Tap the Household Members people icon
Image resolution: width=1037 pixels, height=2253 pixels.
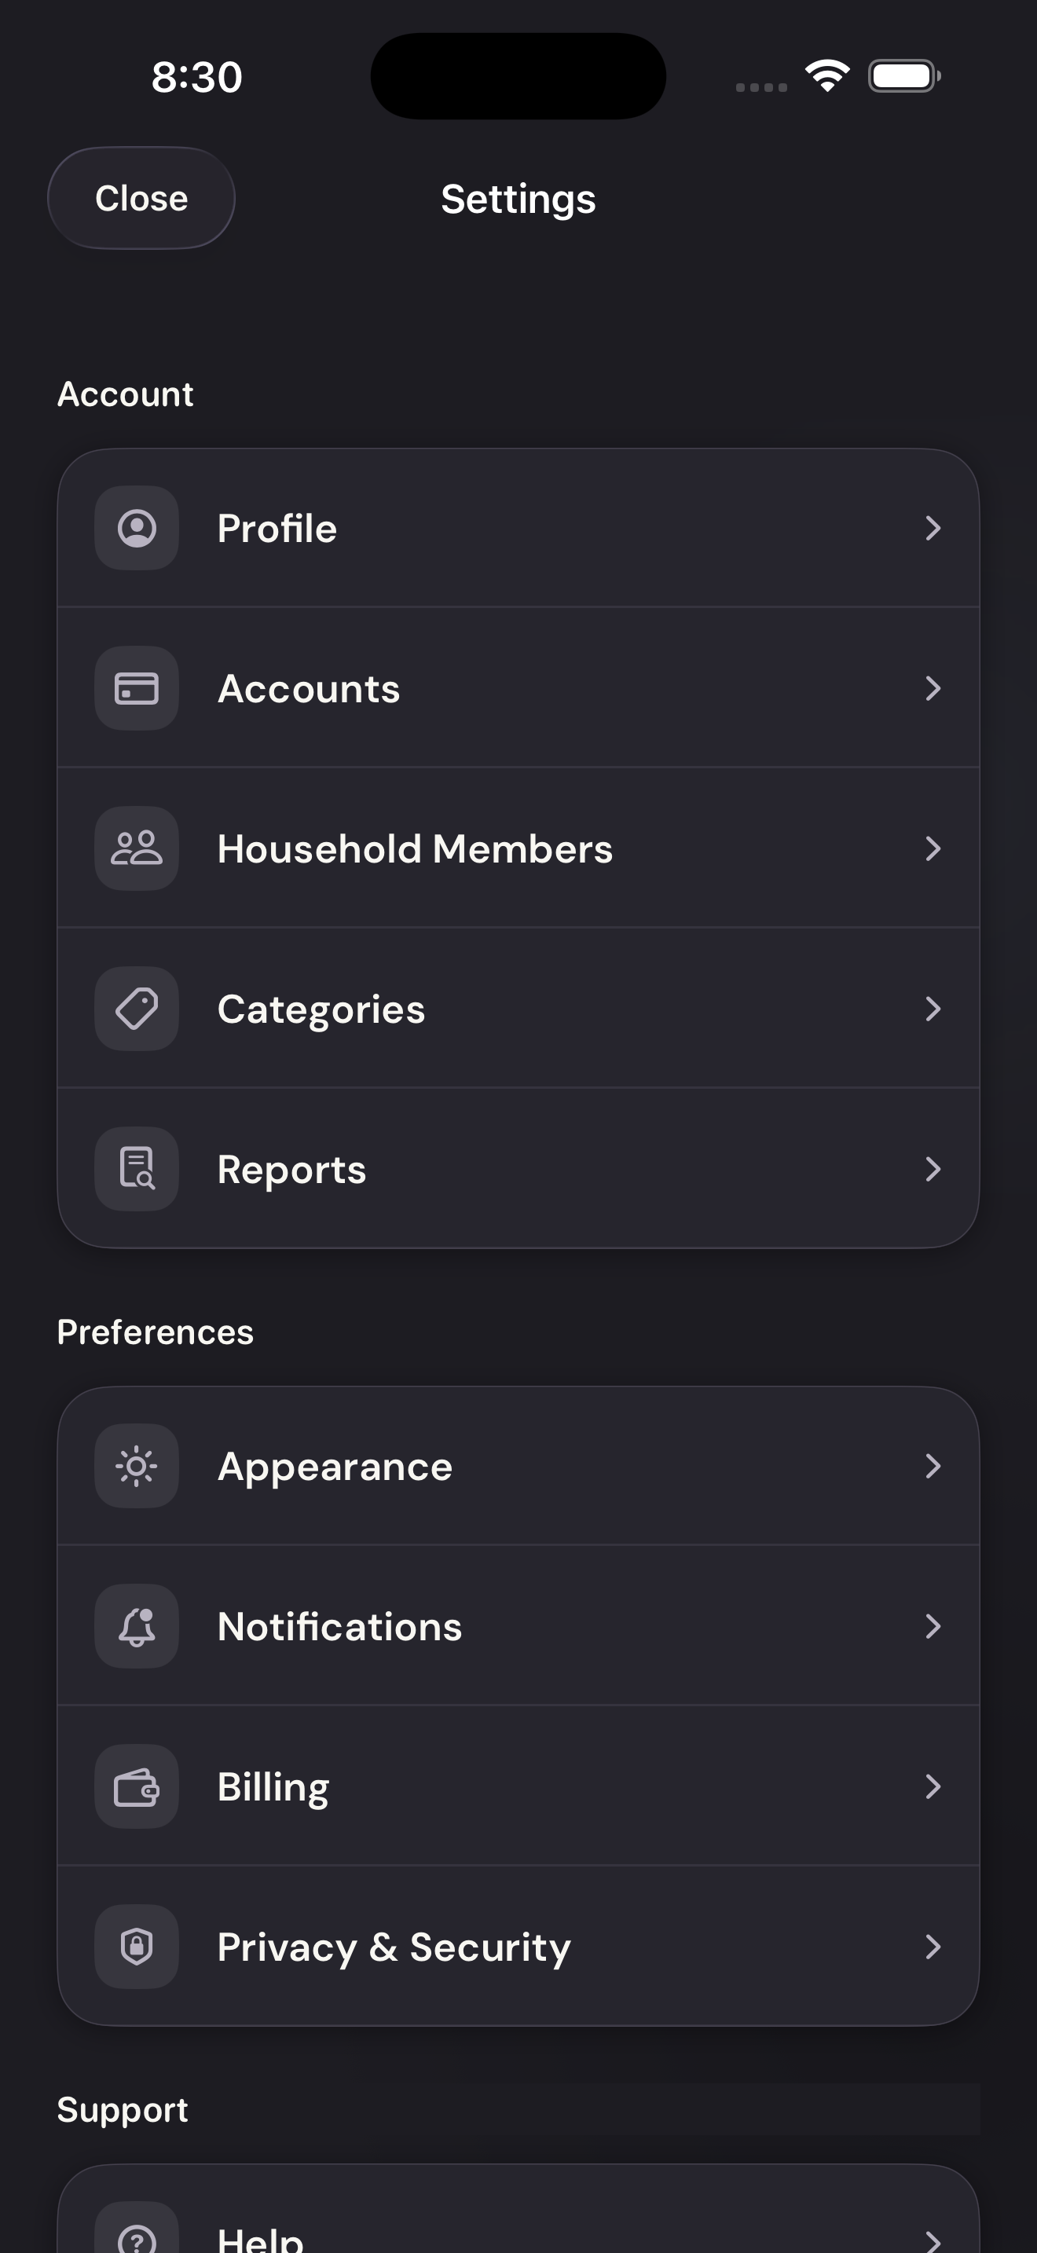[x=137, y=848]
